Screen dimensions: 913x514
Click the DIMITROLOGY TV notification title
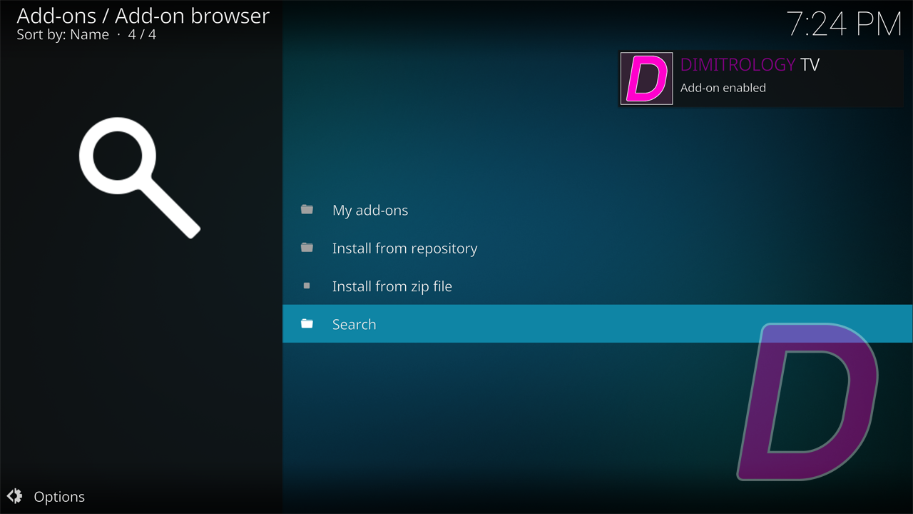coord(750,64)
